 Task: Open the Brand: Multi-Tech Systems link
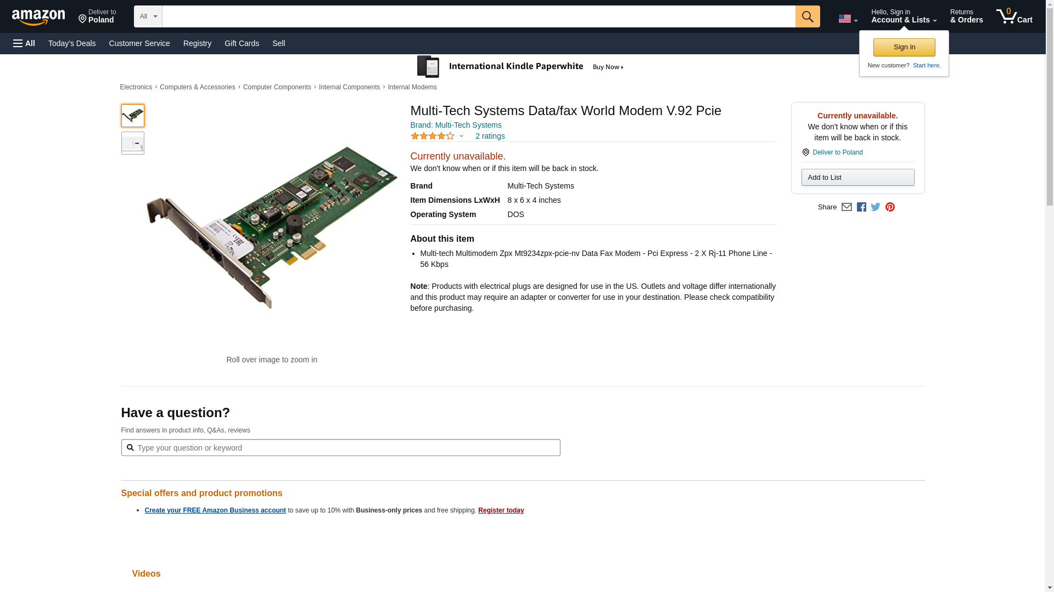pyautogui.click(x=456, y=125)
